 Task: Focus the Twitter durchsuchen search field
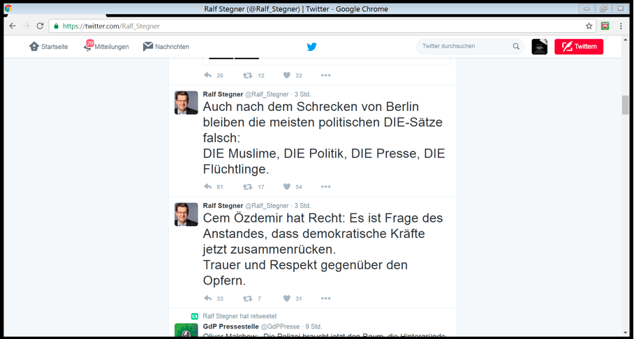tap(464, 47)
